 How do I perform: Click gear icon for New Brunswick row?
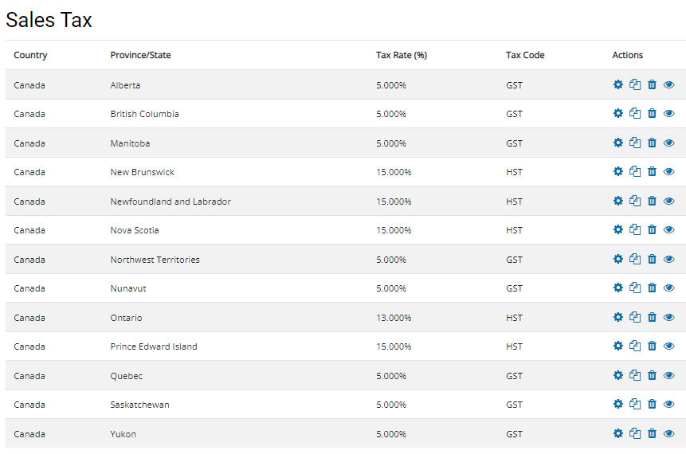coord(618,171)
